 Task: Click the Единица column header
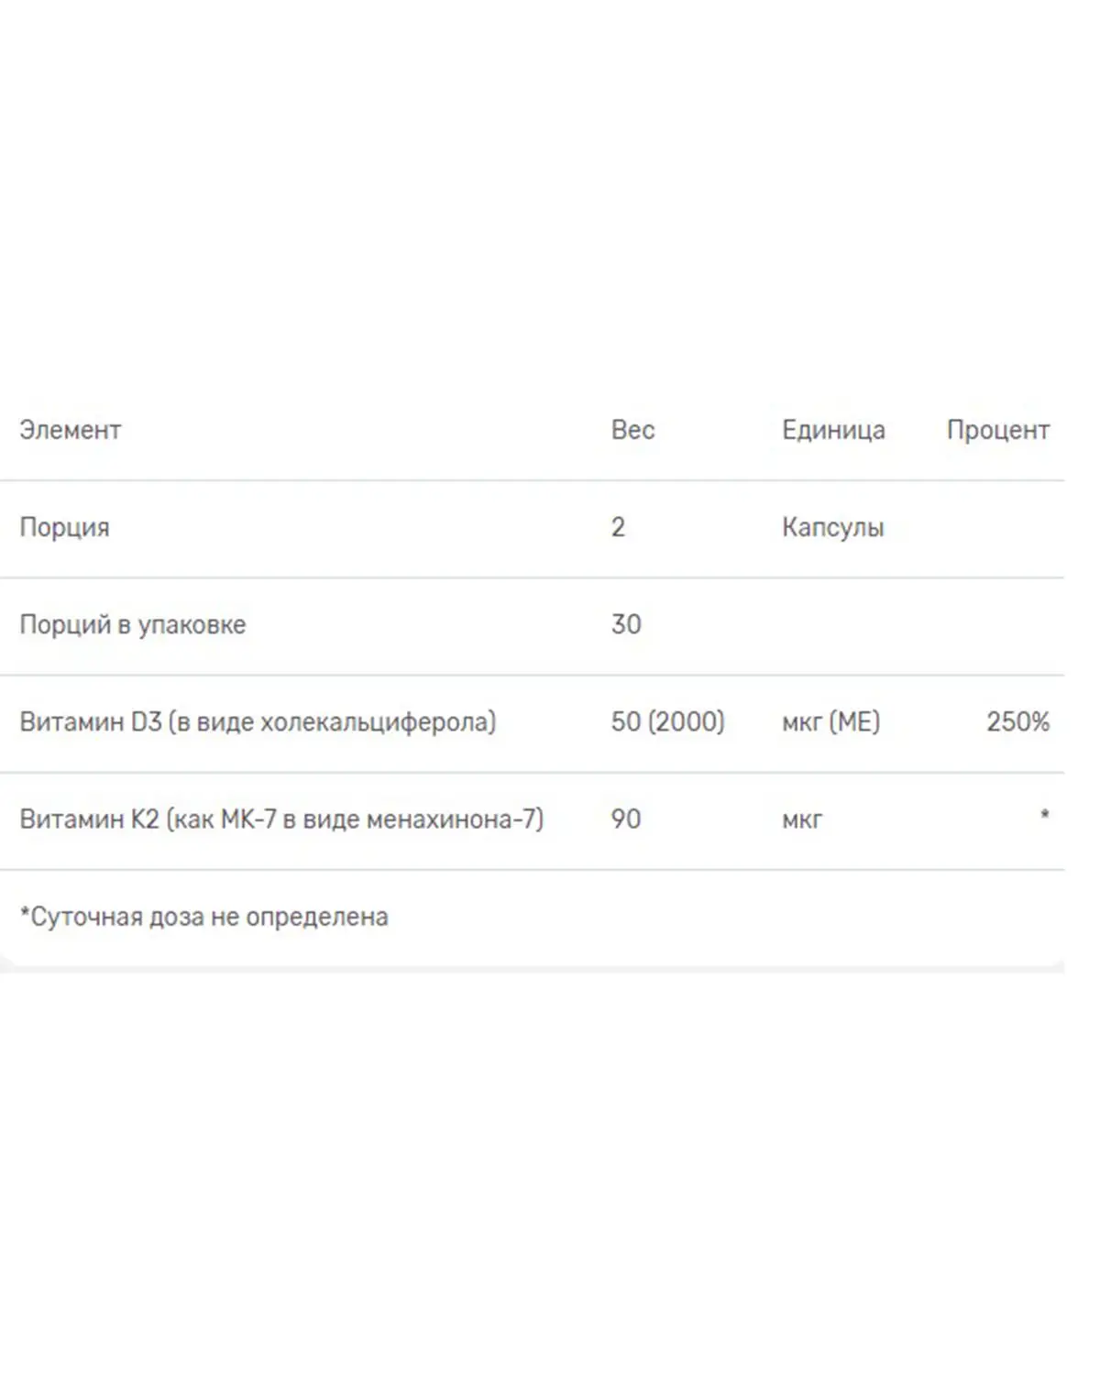[833, 430]
